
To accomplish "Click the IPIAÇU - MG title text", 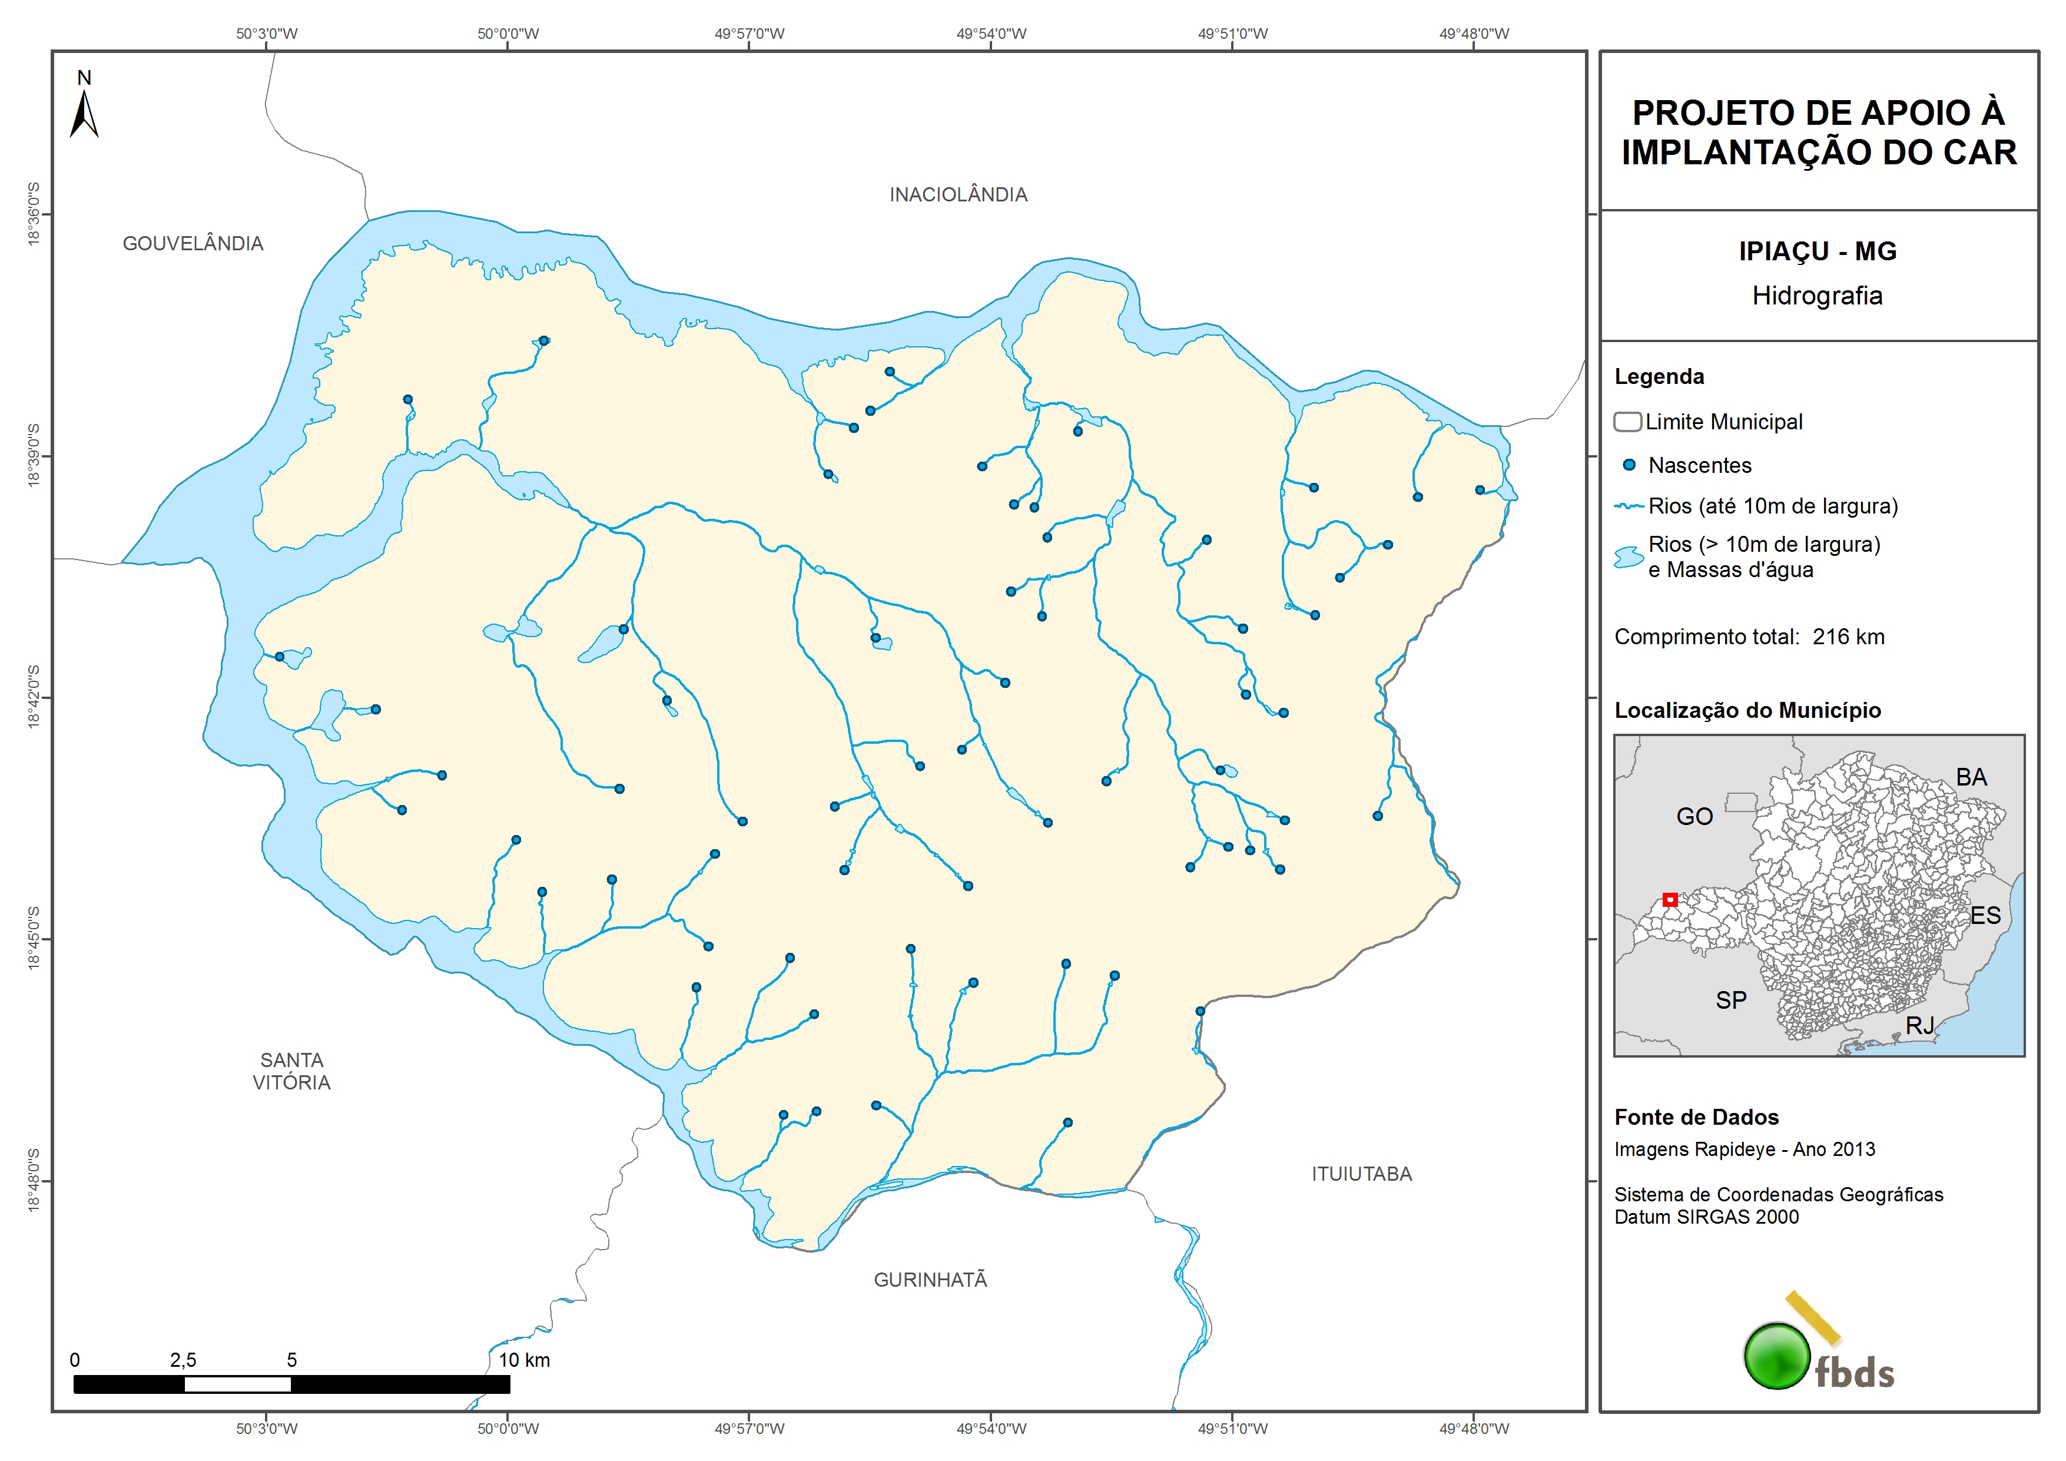I will click(x=1818, y=251).
